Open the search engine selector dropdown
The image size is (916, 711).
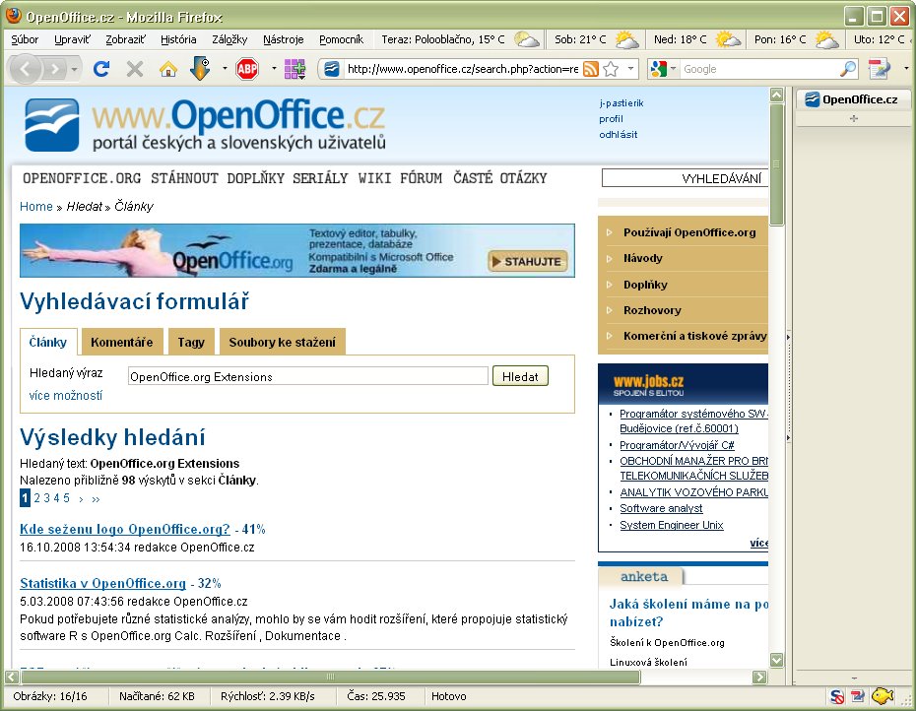673,69
